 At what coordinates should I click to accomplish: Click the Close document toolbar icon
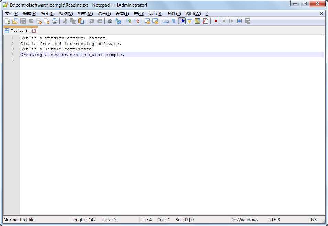pos(39,21)
